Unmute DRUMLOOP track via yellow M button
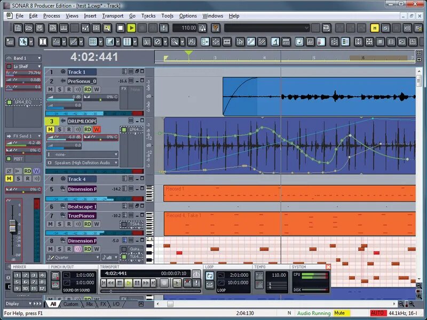Screen dimensions: 427x320 click(50, 130)
